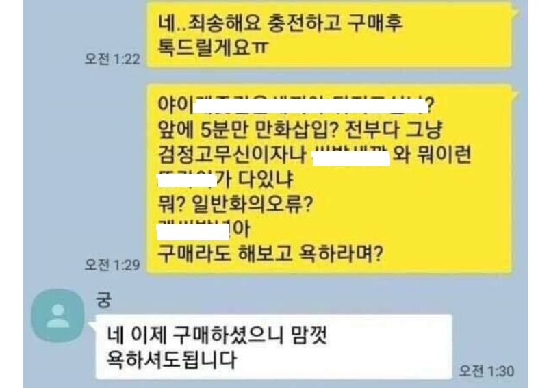Image resolution: width=551 pixels, height=388 pixels.
Task: Select the sender name 궁
Action: (103, 300)
